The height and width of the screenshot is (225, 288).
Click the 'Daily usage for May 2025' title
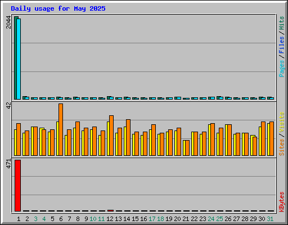click(x=58, y=8)
